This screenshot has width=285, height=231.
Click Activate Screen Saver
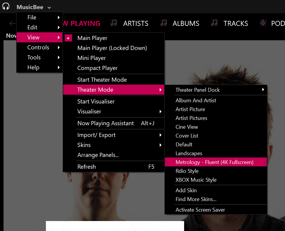216,210
